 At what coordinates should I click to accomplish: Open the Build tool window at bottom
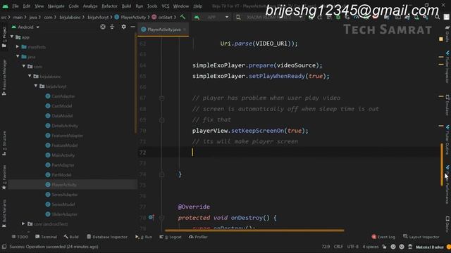point(71,237)
